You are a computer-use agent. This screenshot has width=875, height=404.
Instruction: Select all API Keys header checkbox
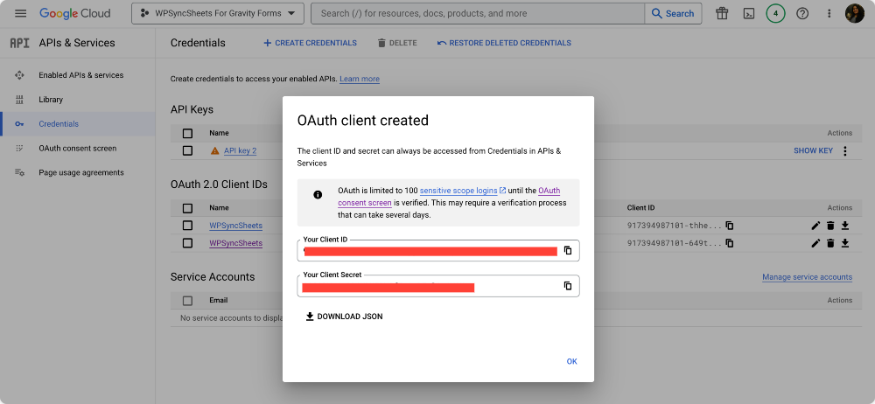pyautogui.click(x=187, y=134)
